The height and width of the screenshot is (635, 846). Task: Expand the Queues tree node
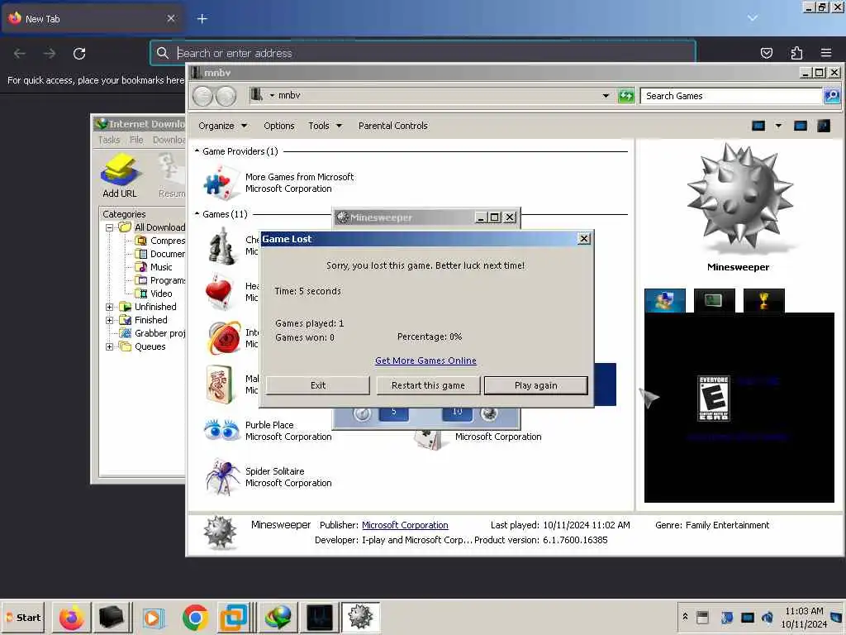110,346
